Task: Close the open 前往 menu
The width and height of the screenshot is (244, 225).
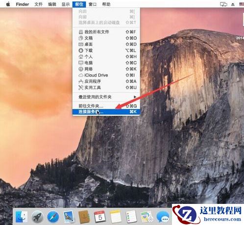Action: (x=79, y=4)
